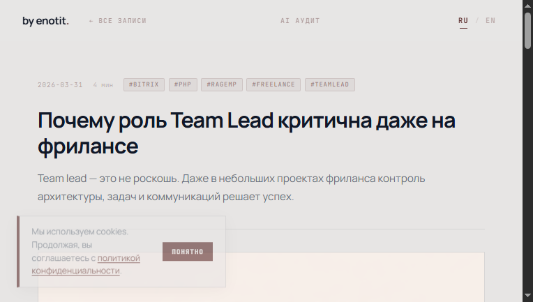Viewport: 533px width, 302px height.
Task: Switch site language to EN
Action: tap(490, 21)
